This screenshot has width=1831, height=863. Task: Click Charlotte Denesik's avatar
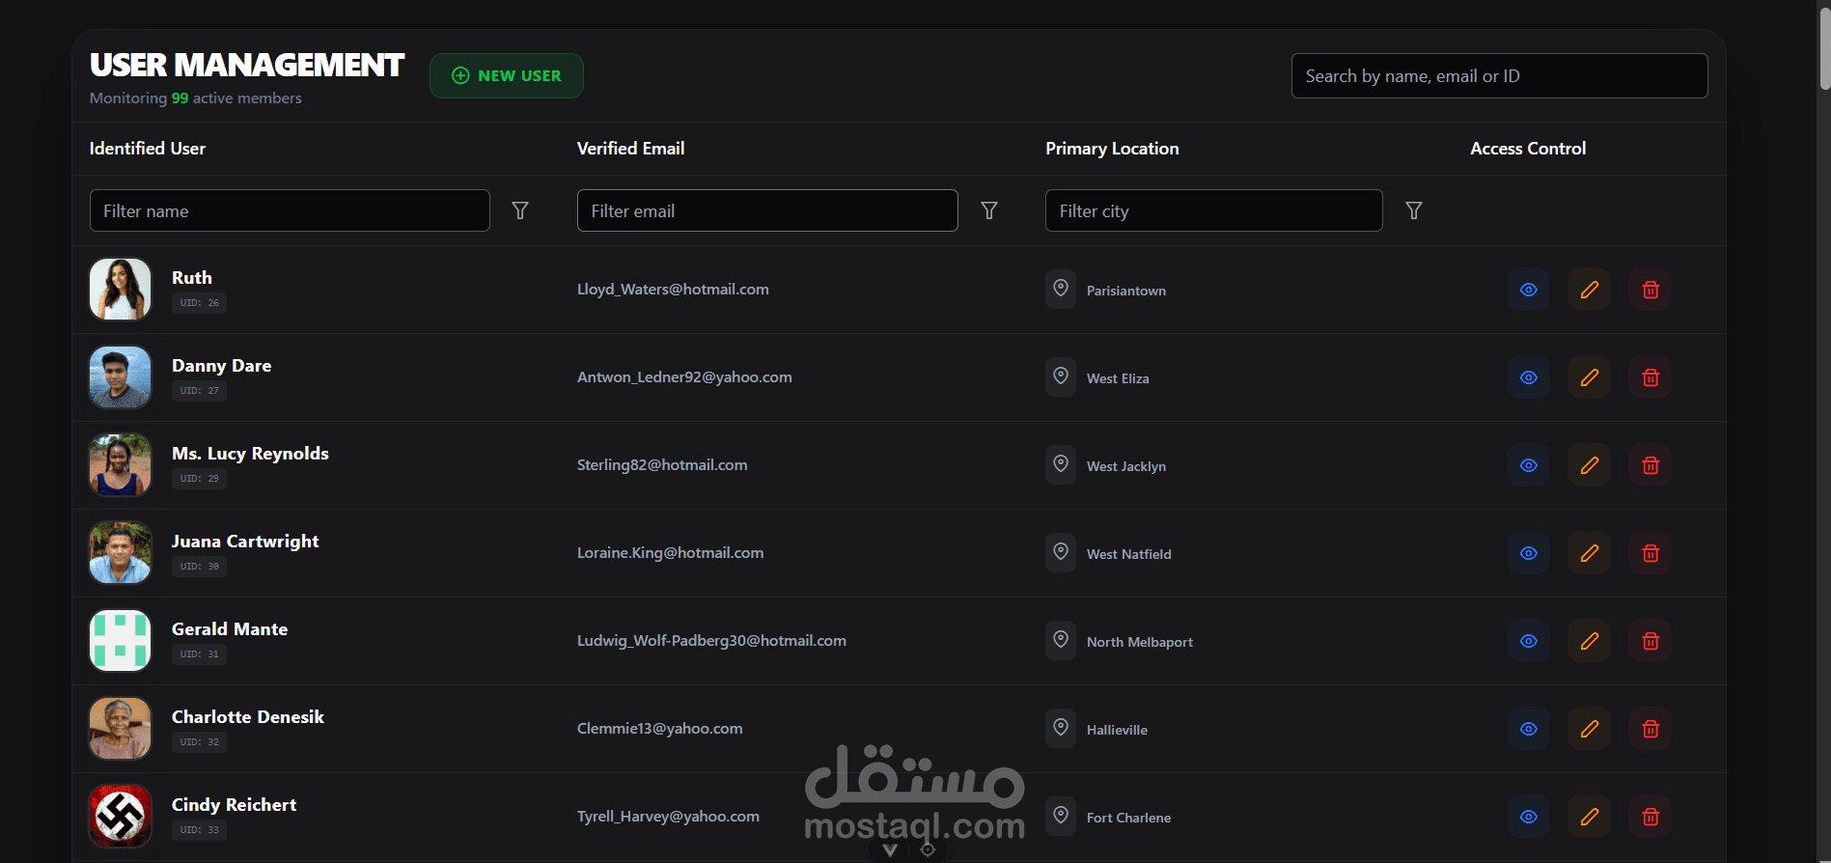(121, 728)
